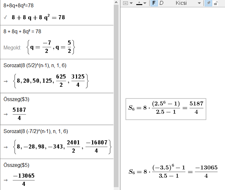Viewport: 225px width, 190px height.
Task: Click the text background color box icon
Action: (125, 3)
